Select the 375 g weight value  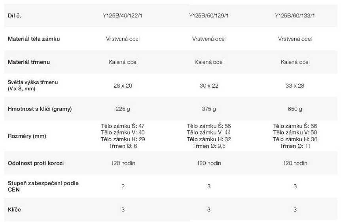click(x=209, y=109)
